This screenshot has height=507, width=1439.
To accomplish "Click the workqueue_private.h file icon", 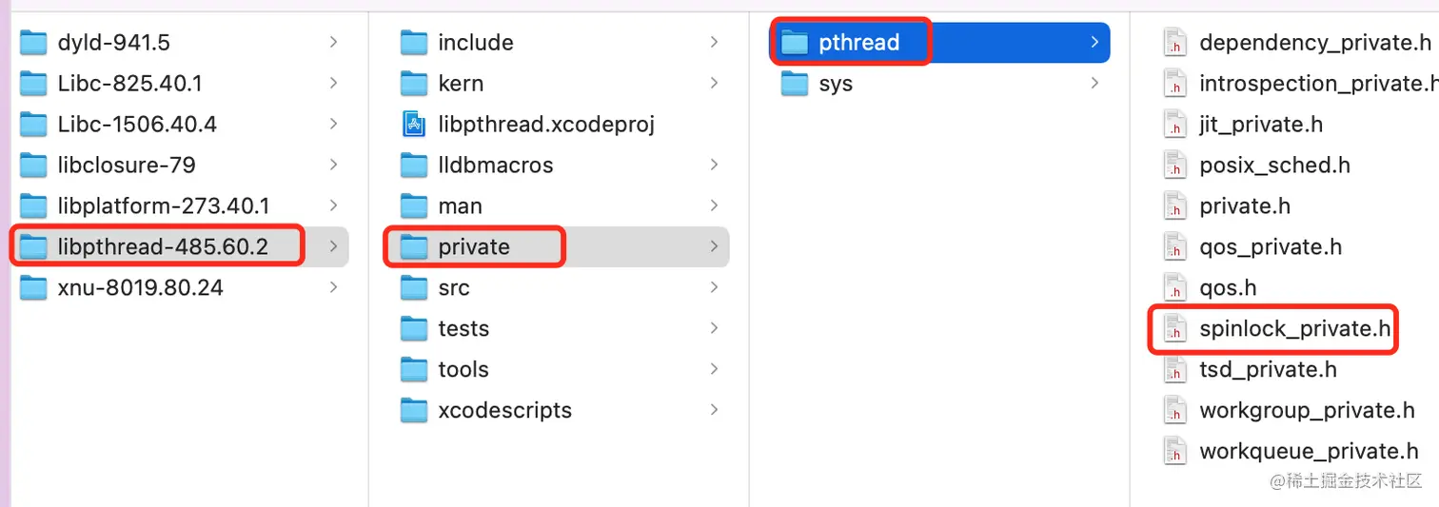I will [x=1175, y=452].
